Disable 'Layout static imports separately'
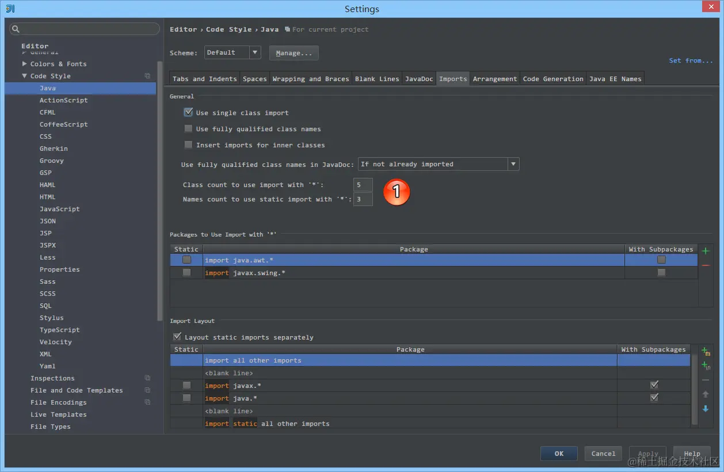The height and width of the screenshot is (472, 724). click(177, 336)
